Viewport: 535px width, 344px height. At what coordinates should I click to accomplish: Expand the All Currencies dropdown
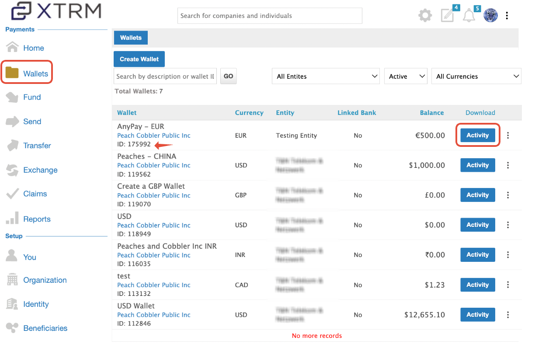[x=476, y=76]
